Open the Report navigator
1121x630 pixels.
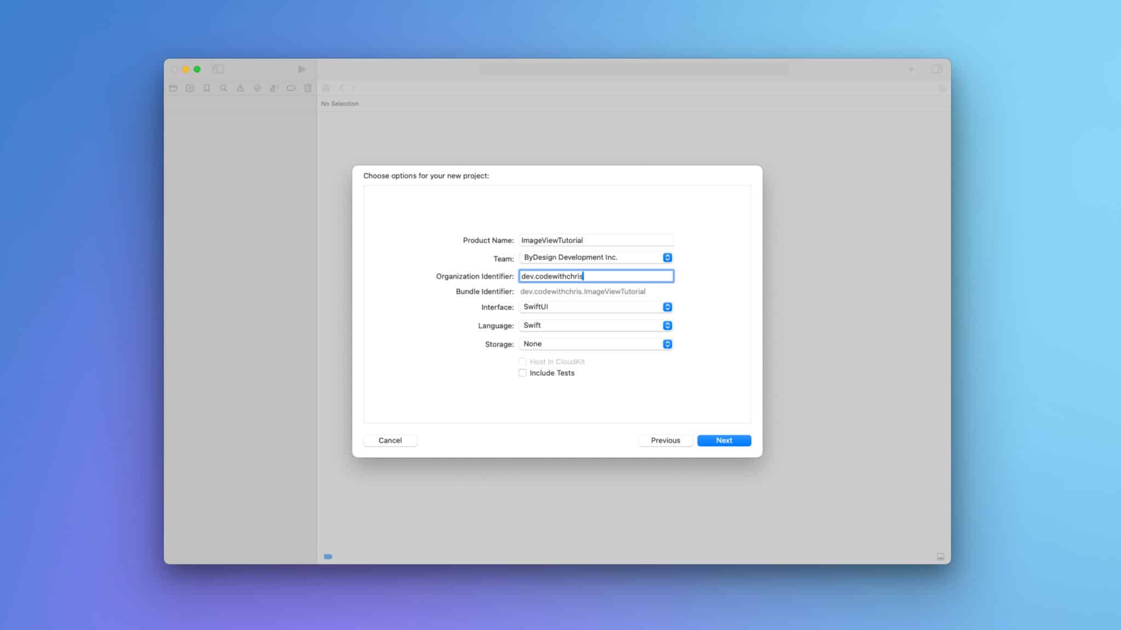[308, 87]
